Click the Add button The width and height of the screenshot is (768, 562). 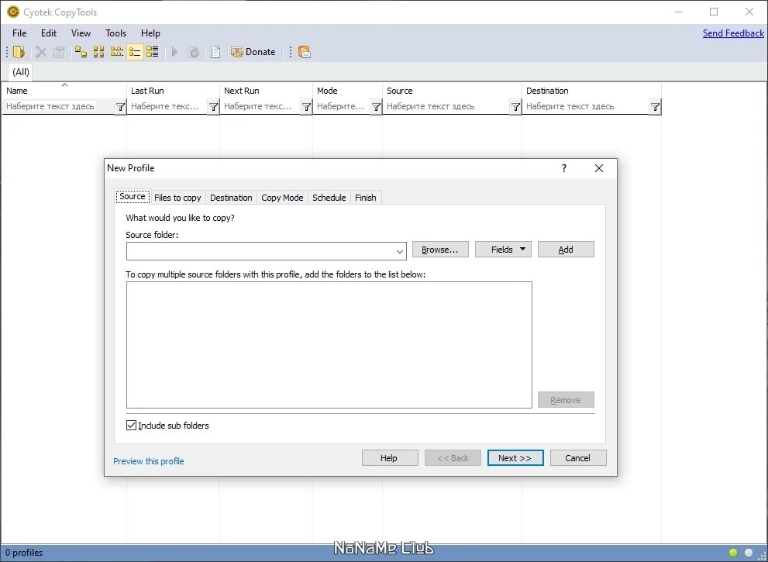click(x=566, y=250)
